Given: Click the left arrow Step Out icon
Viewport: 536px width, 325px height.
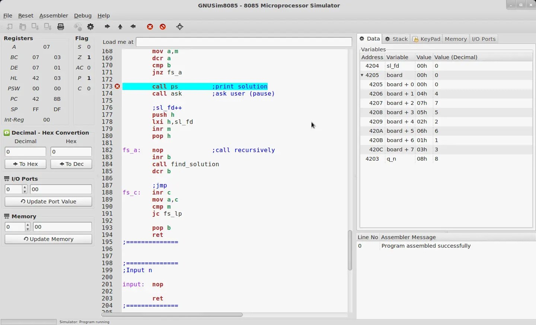Looking at the screenshot, I should click(133, 27).
